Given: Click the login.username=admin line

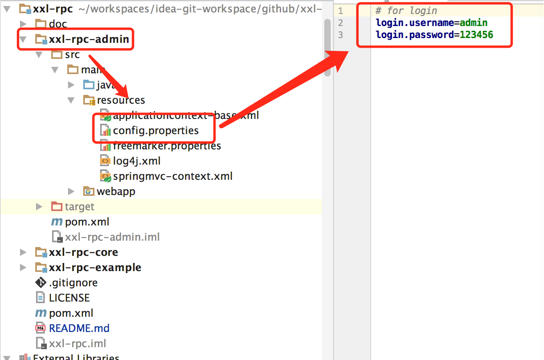Looking at the screenshot, I should tap(432, 23).
